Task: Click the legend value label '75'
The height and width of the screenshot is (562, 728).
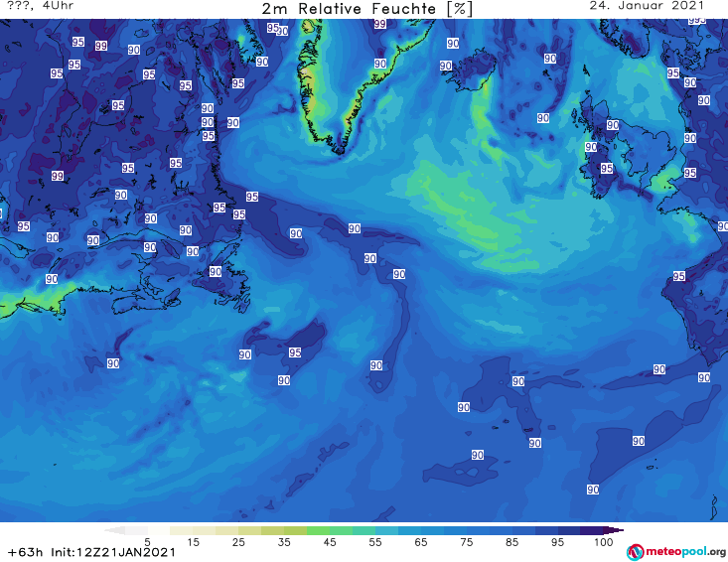Action: pos(466,542)
